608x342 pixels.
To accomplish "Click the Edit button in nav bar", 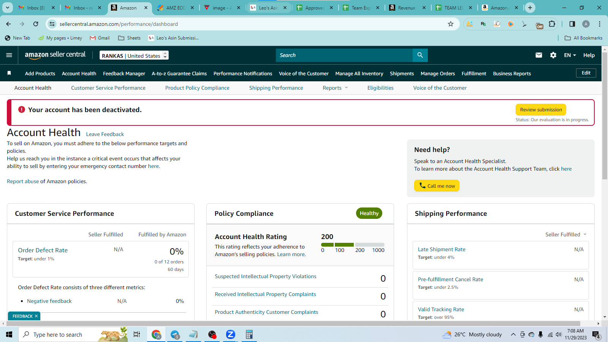I will (x=586, y=73).
